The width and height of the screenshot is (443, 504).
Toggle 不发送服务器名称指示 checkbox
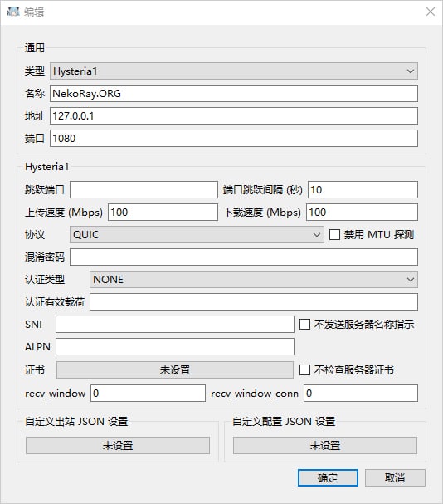point(304,324)
